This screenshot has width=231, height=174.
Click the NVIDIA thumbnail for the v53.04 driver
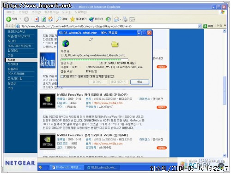pos(48,141)
